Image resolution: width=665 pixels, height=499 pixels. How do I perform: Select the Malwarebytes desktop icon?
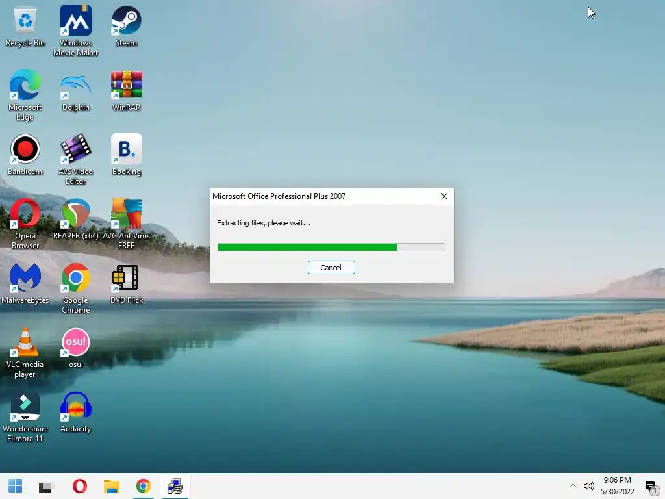point(25,283)
